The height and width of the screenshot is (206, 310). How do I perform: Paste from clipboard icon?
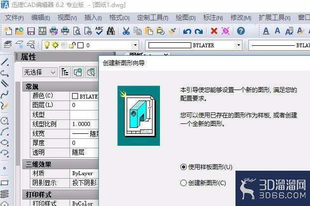click(x=149, y=31)
